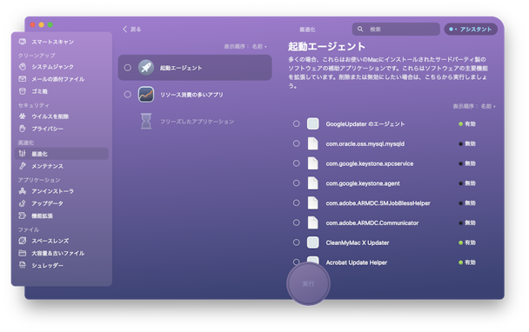The width and height of the screenshot is (529, 332).
Task: Click the biohazard virus removal icon
Action: [23, 116]
